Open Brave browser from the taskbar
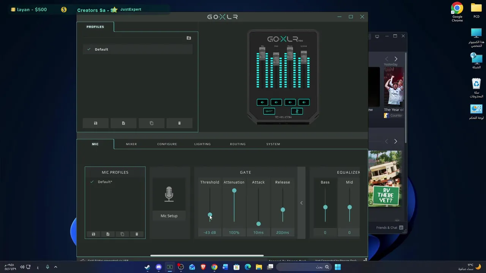 [x=203, y=267]
